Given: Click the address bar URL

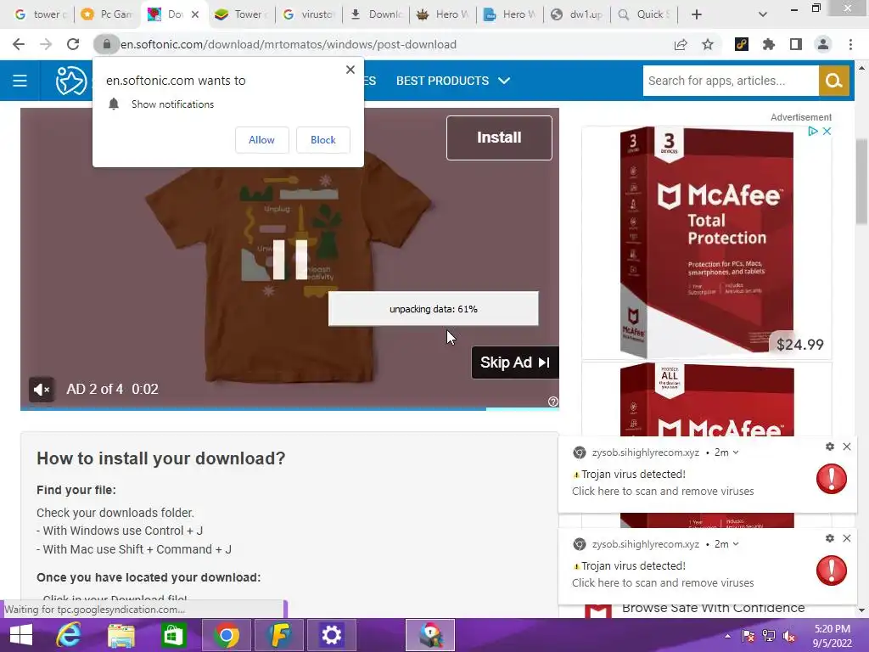Looking at the screenshot, I should [289, 44].
